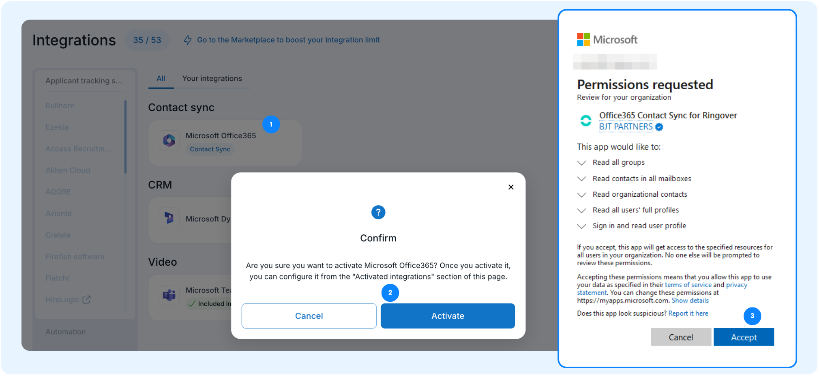819x376 pixels.
Task: Click the 'Integrations' page title
Action: tap(74, 40)
